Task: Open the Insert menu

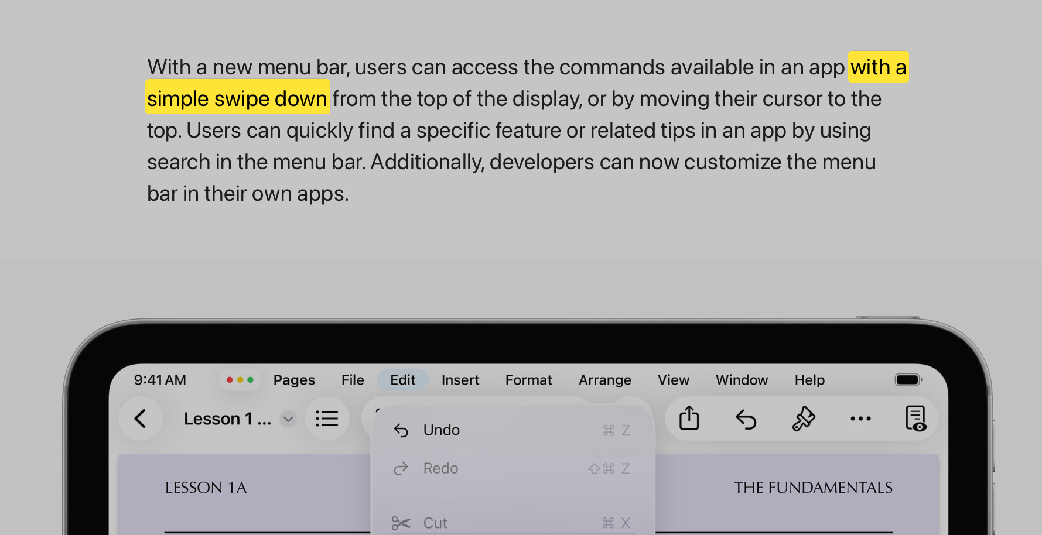Action: (460, 380)
